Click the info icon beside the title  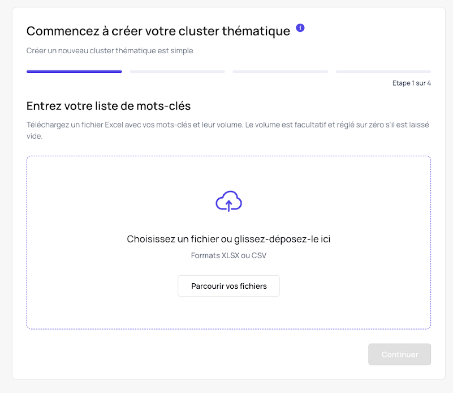coord(300,27)
